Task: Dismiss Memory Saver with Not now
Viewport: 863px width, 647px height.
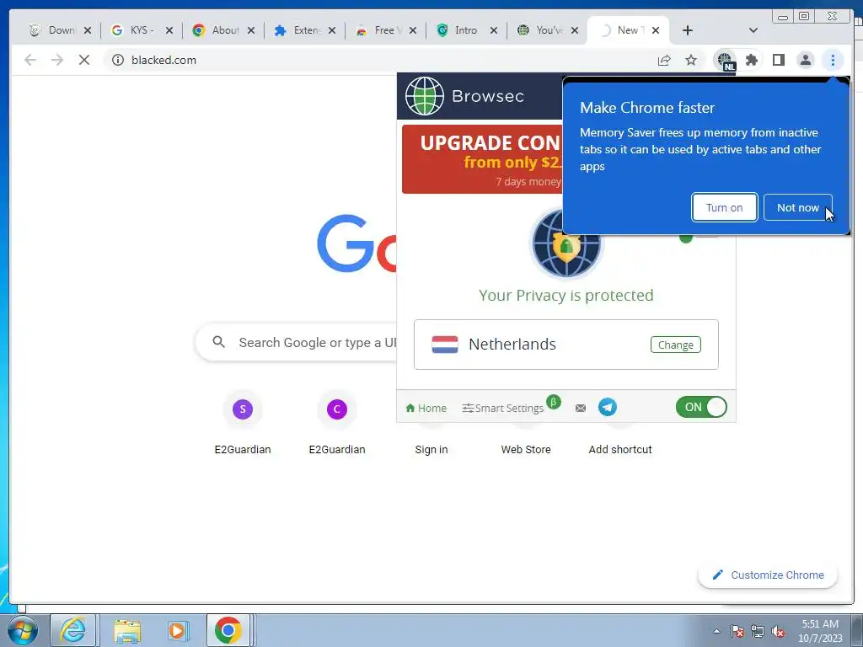Action: (x=797, y=207)
